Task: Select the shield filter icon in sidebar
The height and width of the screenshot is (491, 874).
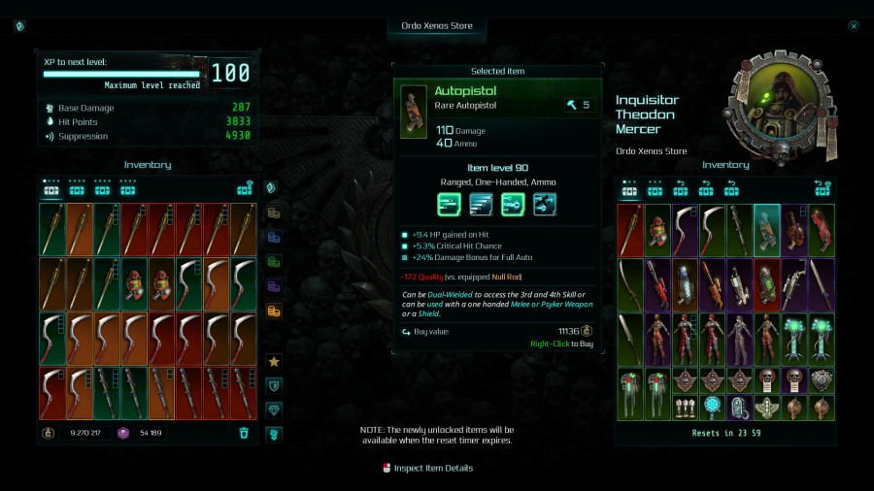Action: coord(274,386)
